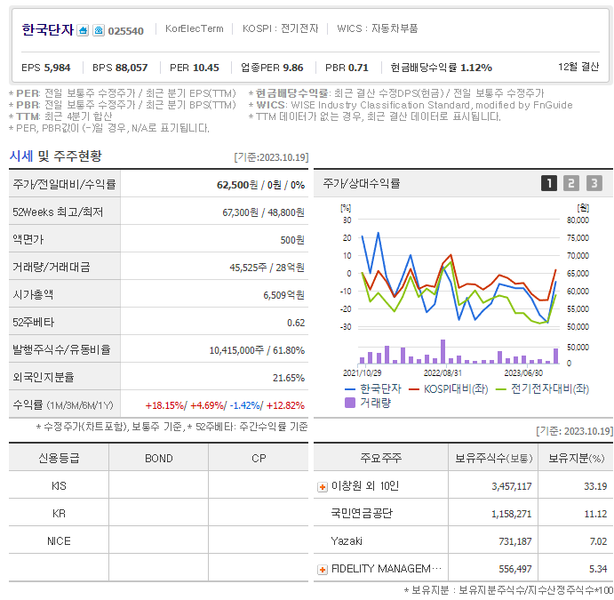Select the +18.15% one-month return
This screenshot has width=614, height=600.
pos(164,405)
